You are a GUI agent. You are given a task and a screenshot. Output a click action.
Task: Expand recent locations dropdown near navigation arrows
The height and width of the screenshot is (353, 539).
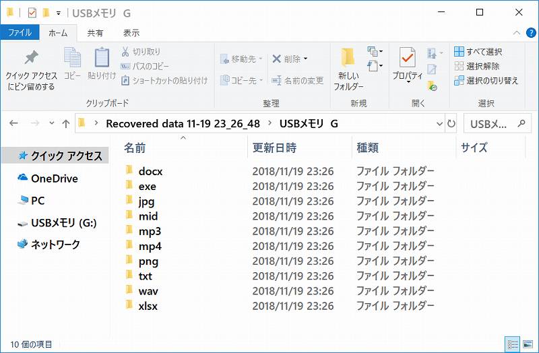51,124
